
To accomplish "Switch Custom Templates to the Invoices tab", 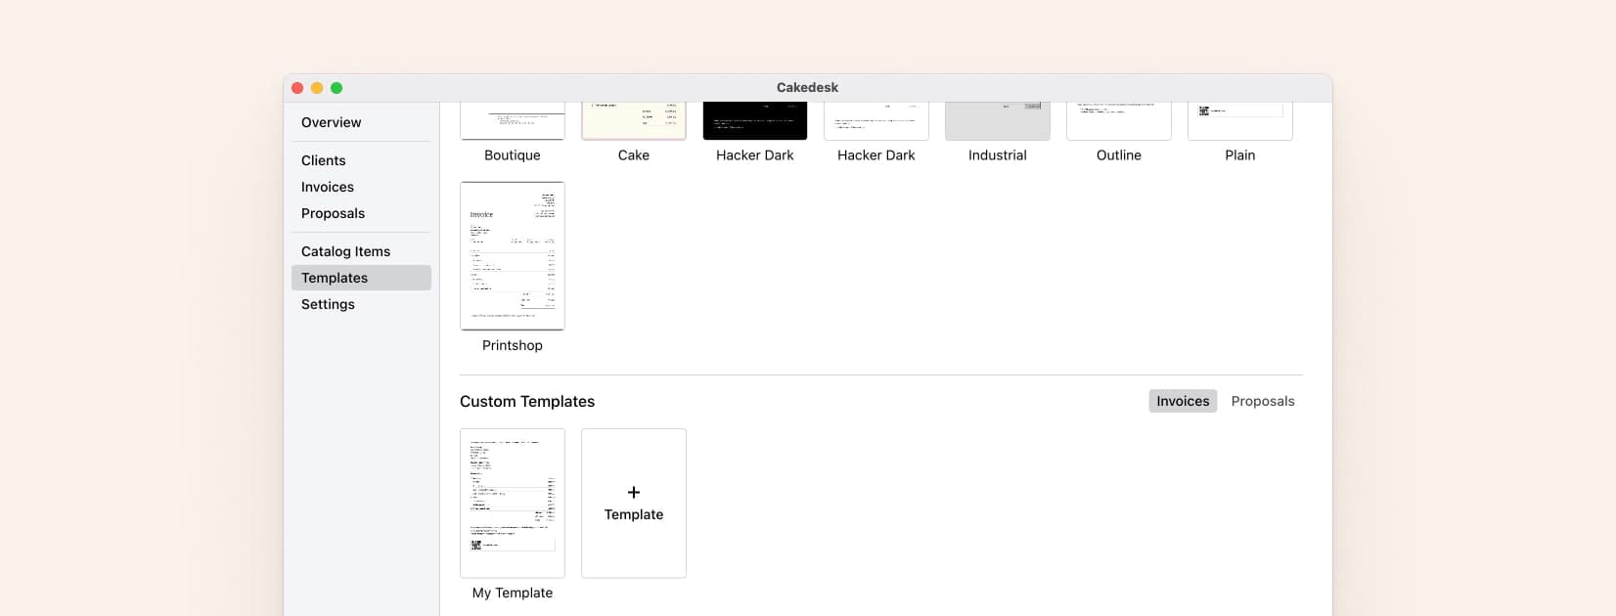I will pos(1183,401).
